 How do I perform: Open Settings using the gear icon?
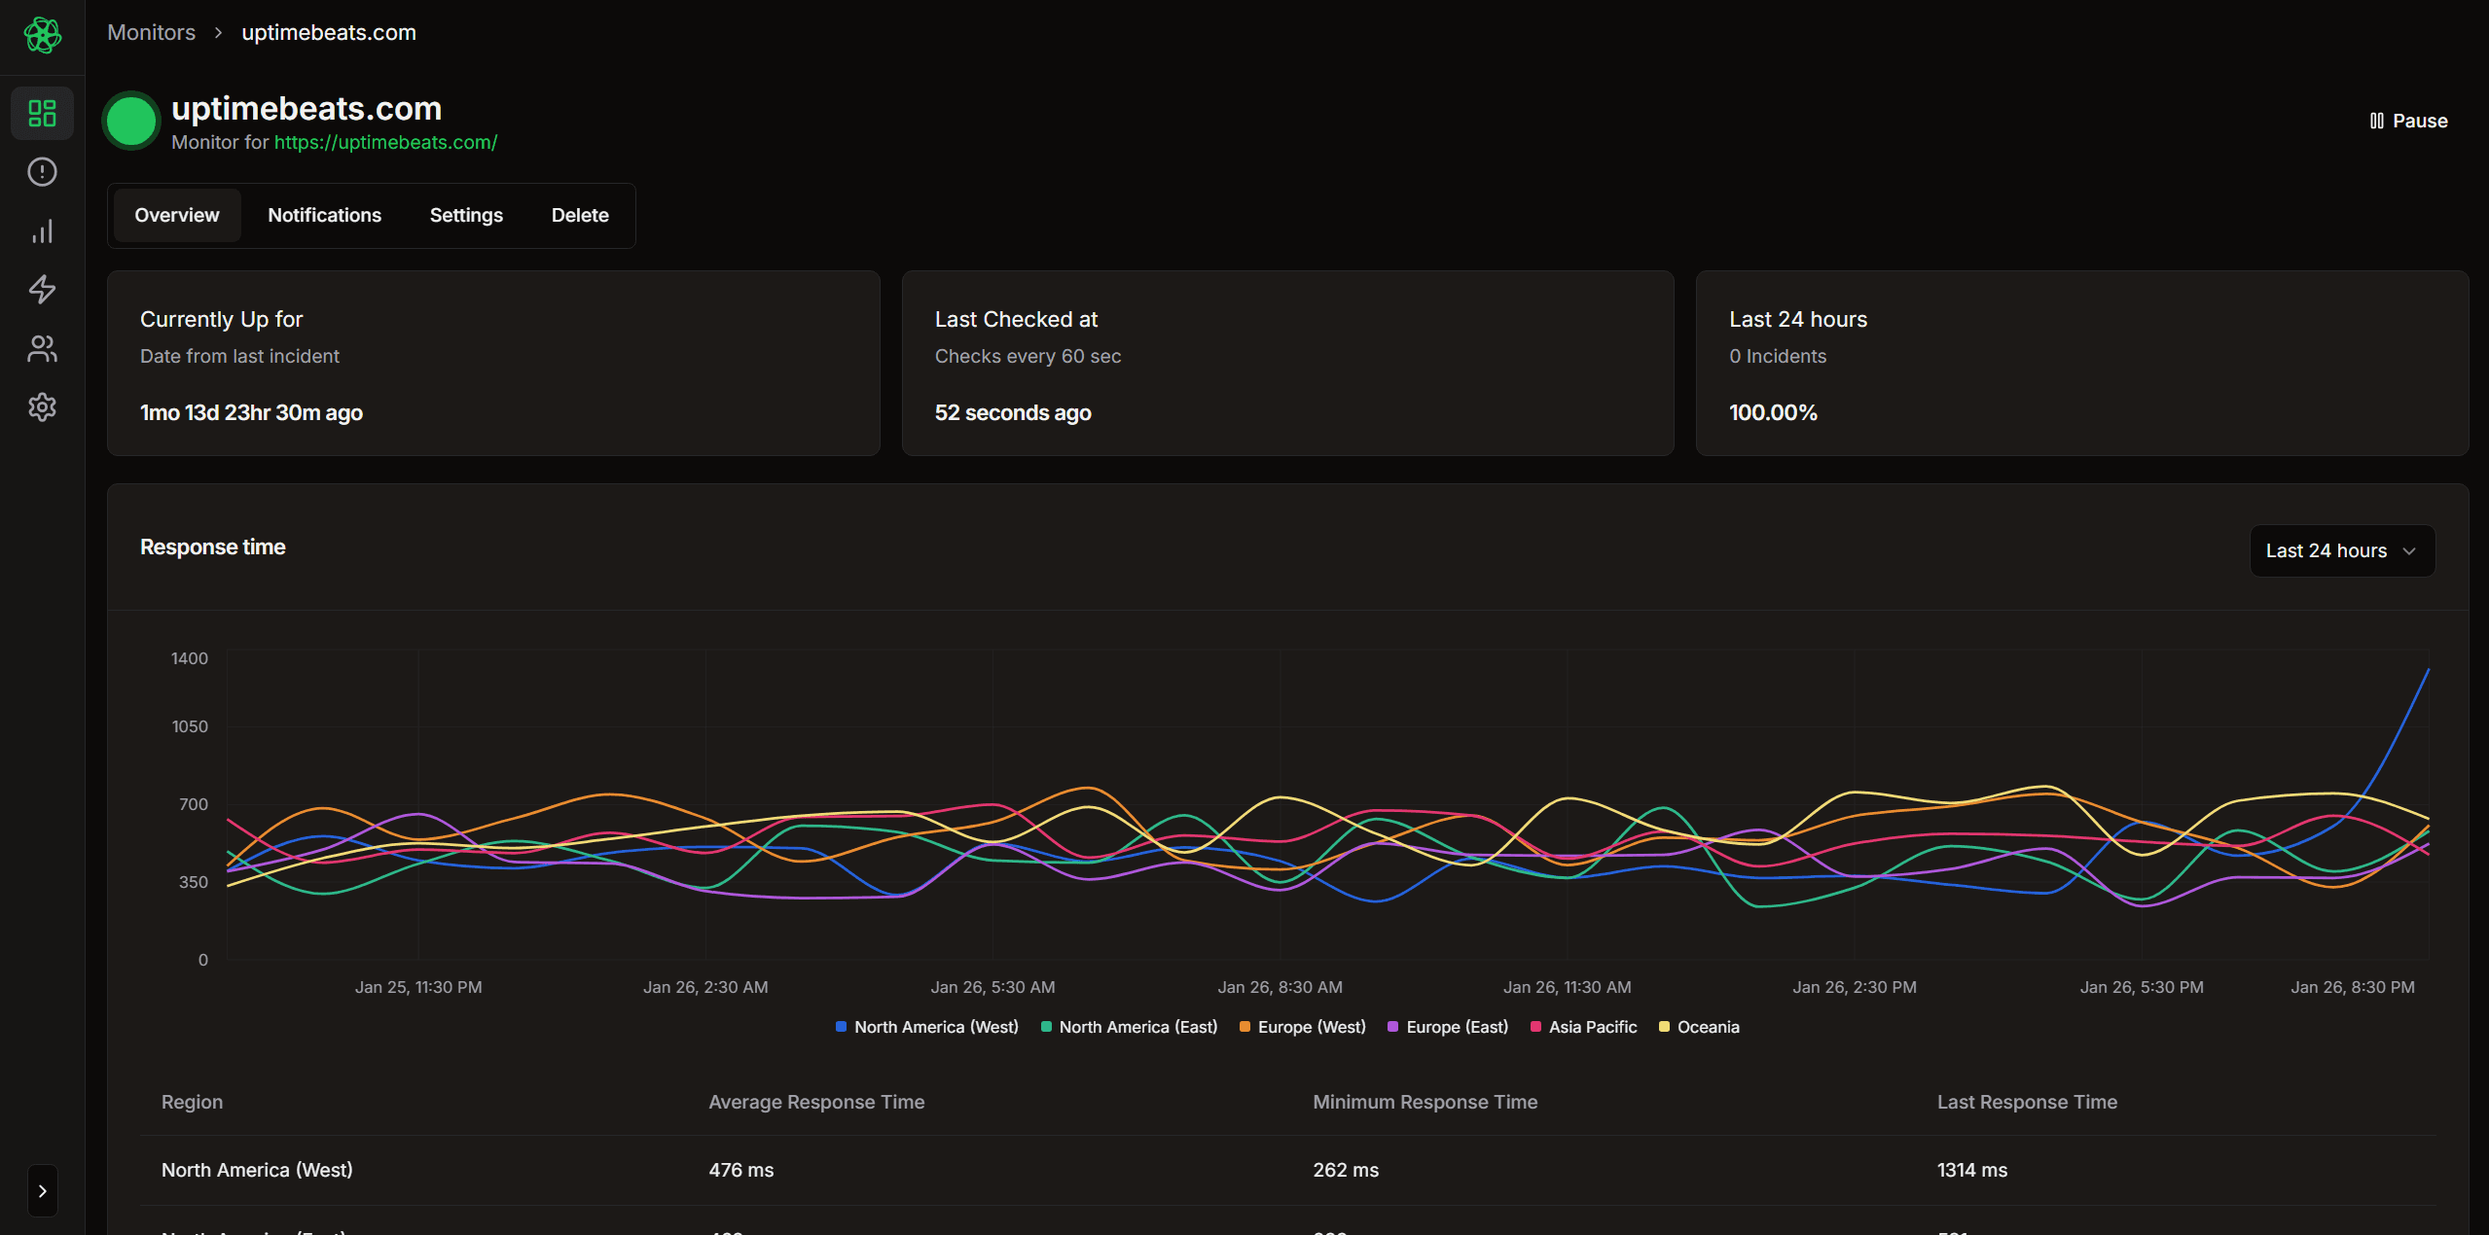coord(41,406)
